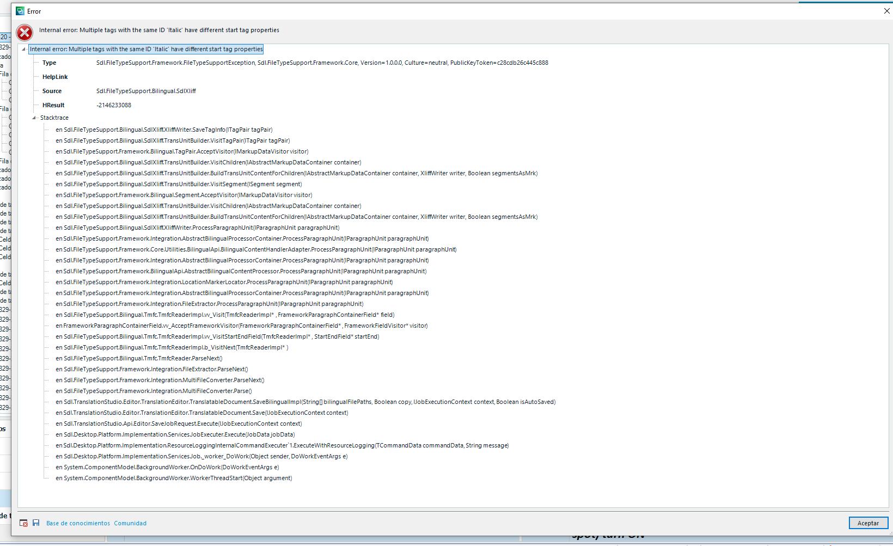Close the Error dialog with the X
893x546 pixels.
click(886, 11)
